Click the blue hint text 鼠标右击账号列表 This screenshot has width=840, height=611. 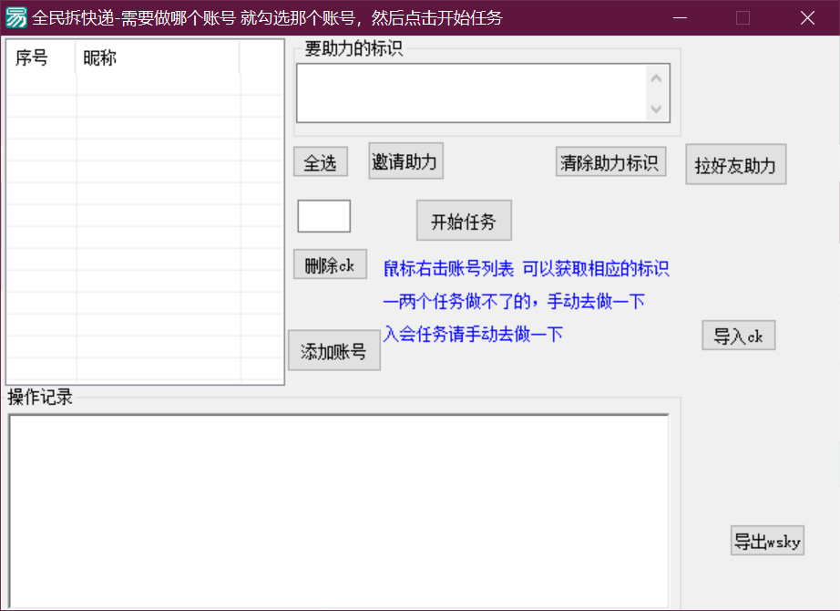point(448,269)
